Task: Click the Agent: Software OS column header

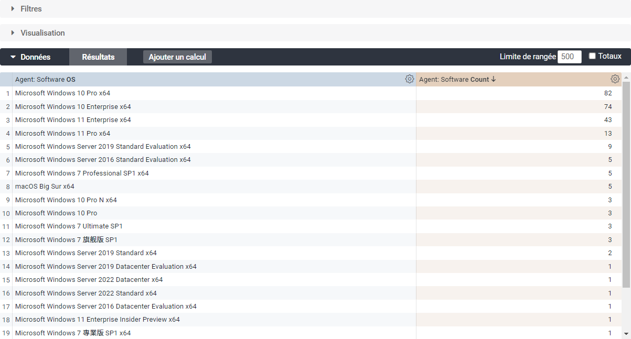Action: pyautogui.click(x=45, y=80)
